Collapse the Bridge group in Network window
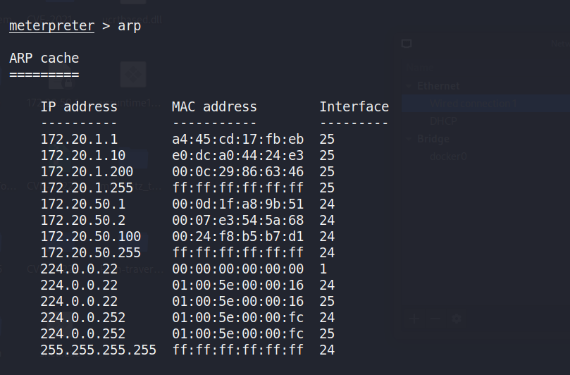Screen dimensions: 570x375 coord(409,139)
